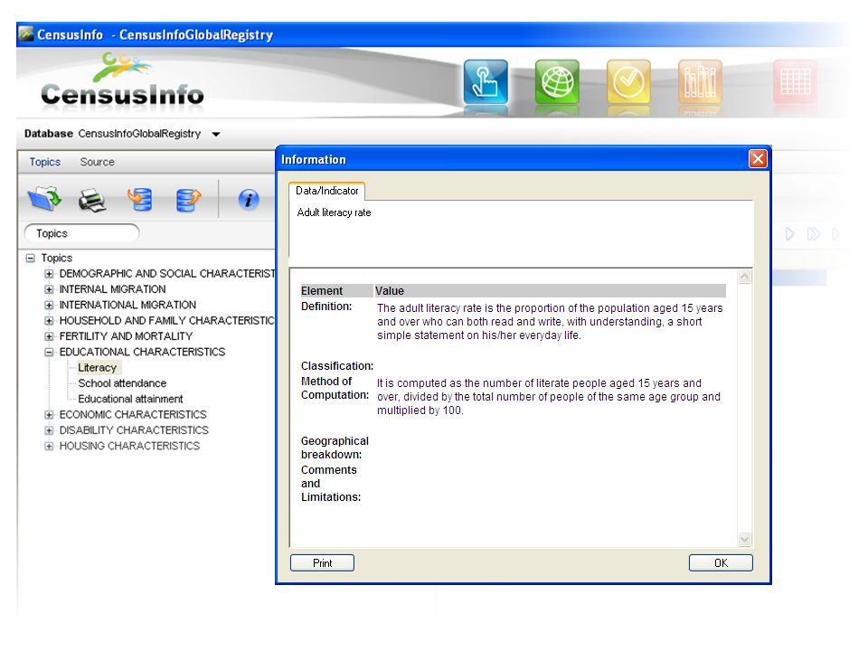
Task: Click the database import arrow icon
Action: coord(139,199)
